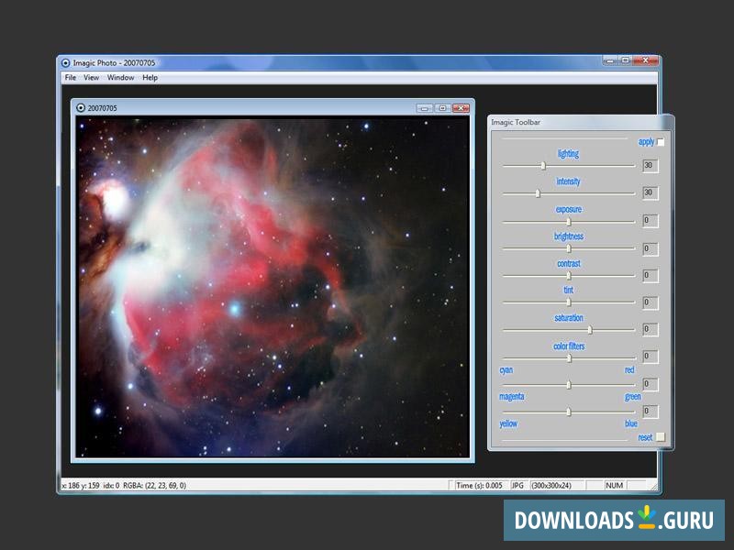Open the Help menu
734x550 pixels.
point(150,78)
